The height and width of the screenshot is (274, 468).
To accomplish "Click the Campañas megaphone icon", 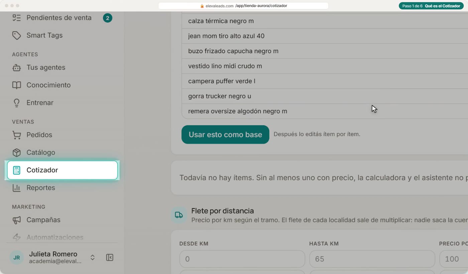I will point(16,220).
